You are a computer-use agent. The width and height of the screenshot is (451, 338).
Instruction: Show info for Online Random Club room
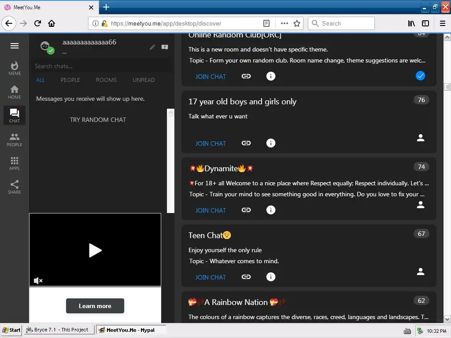[271, 76]
